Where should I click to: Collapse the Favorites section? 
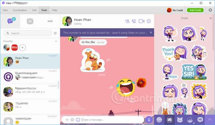(x=56, y=41)
